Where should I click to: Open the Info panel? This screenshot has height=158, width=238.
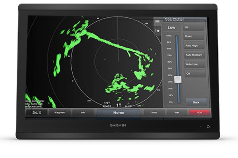[x=83, y=113]
